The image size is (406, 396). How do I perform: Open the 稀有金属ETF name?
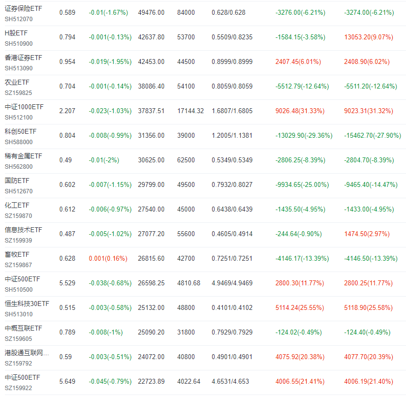tap(23, 156)
